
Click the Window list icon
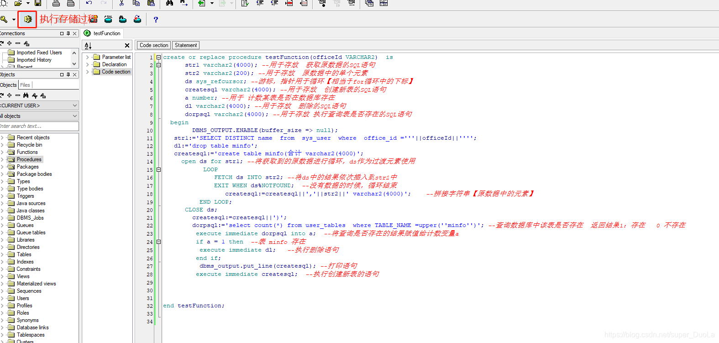pyautogui.click(x=369, y=3)
